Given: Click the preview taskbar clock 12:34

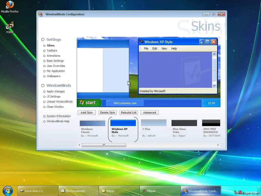Looking at the screenshot, I should 211,103.
